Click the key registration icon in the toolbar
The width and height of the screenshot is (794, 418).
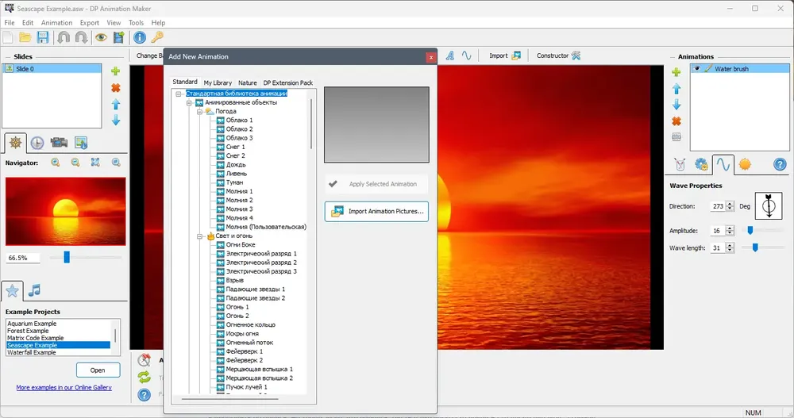pos(157,37)
